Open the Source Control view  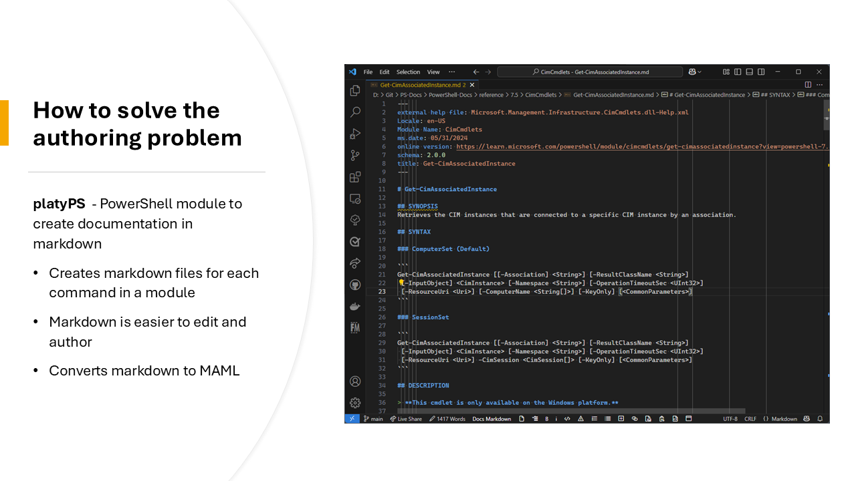coord(354,155)
